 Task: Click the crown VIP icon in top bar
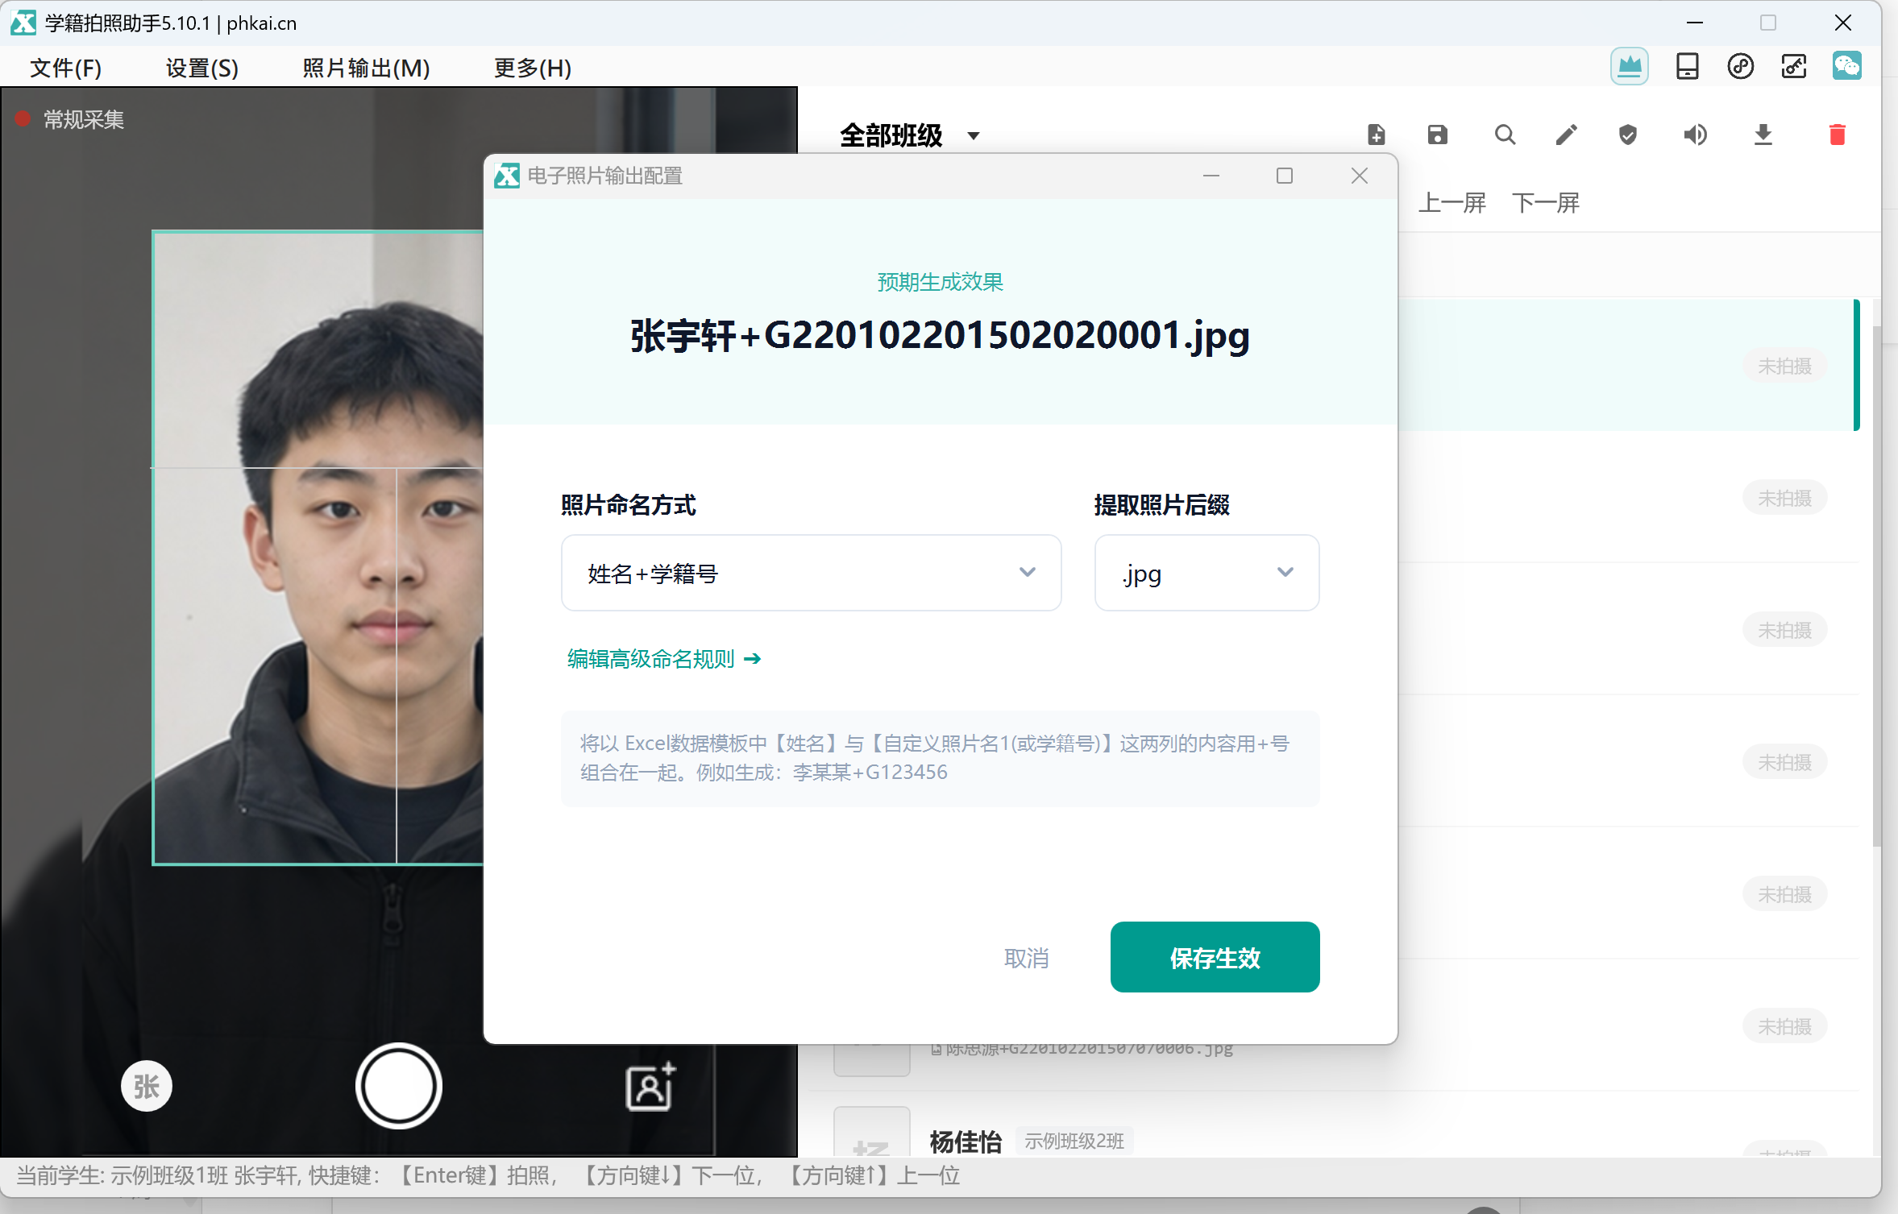point(1629,66)
